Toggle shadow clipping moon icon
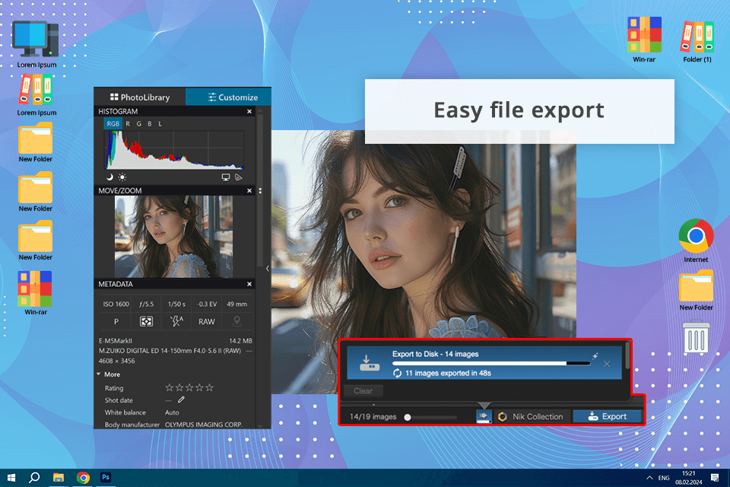Screen dimensions: 730x487 tap(109, 177)
